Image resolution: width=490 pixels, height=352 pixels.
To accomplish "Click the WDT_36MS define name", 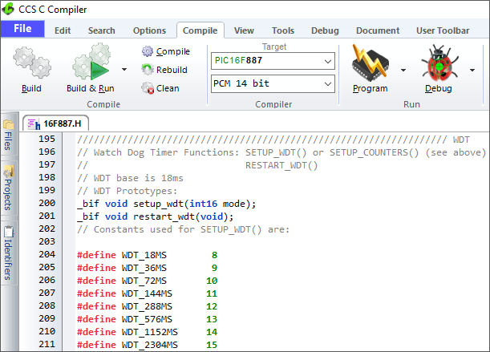I will coord(144,268).
